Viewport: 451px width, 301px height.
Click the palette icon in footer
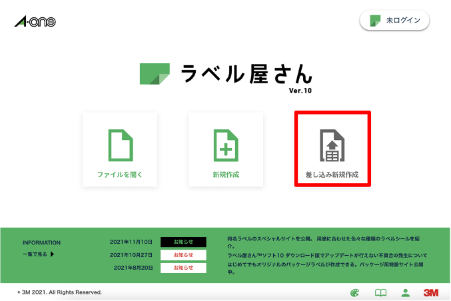pyautogui.click(x=355, y=293)
